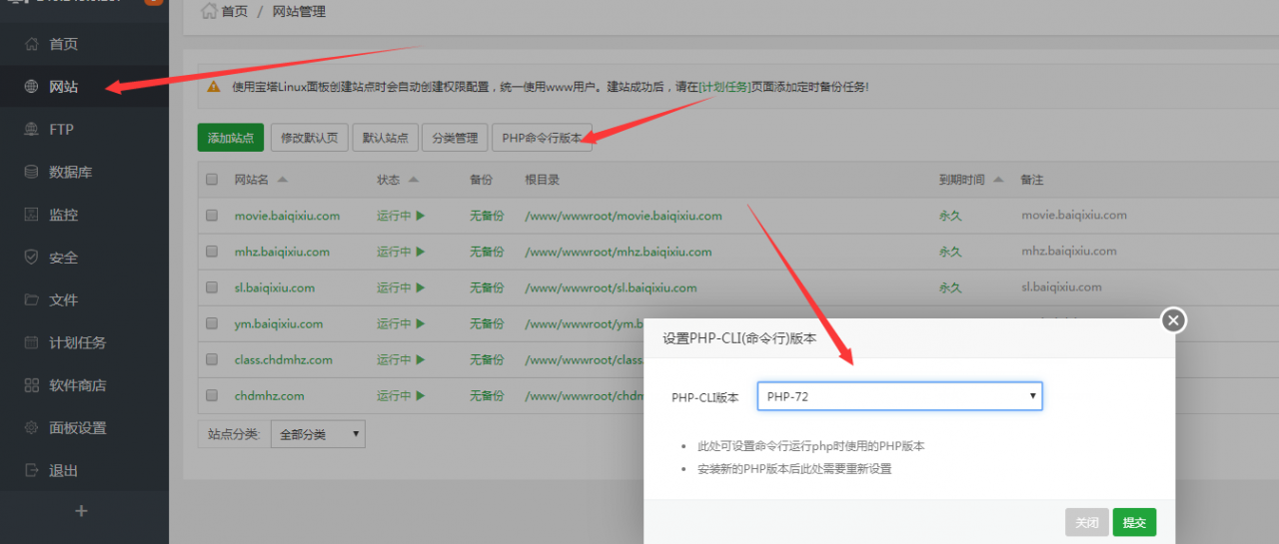Click 运行中 status for mhz.baiqixiu.com
This screenshot has height=544, width=1279.
pyautogui.click(x=401, y=252)
